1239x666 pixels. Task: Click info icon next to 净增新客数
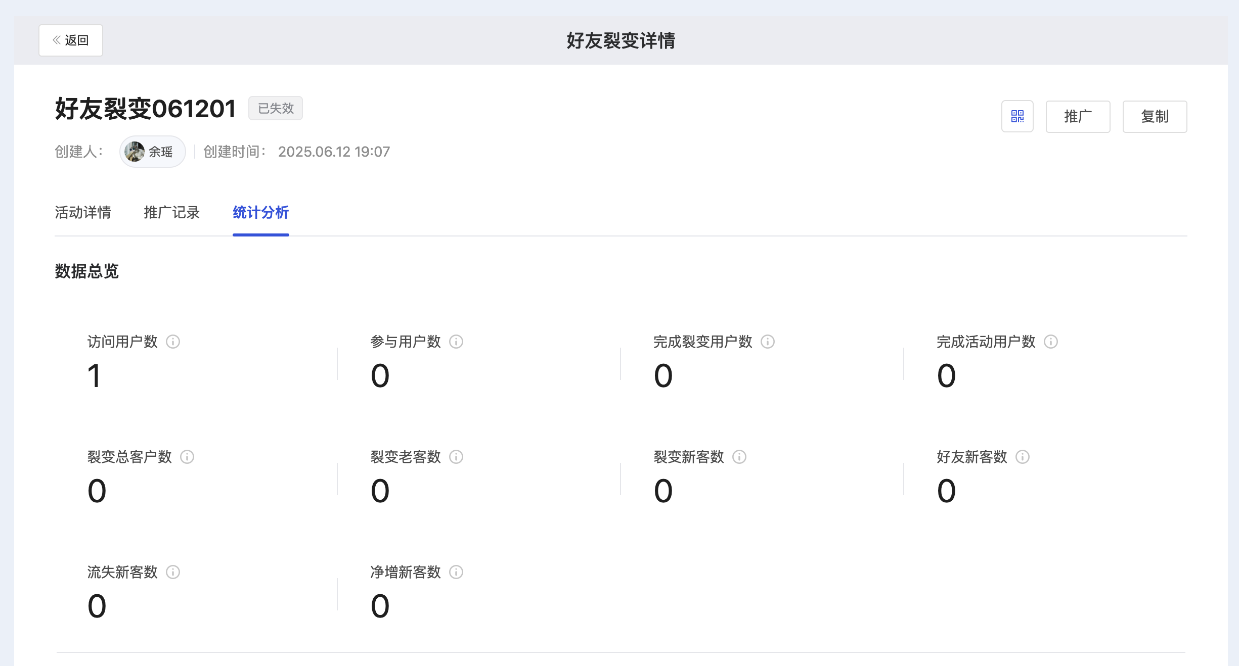pyautogui.click(x=456, y=573)
